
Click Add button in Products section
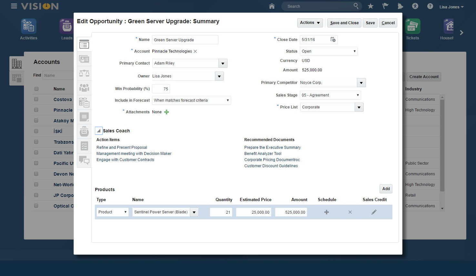click(x=386, y=189)
